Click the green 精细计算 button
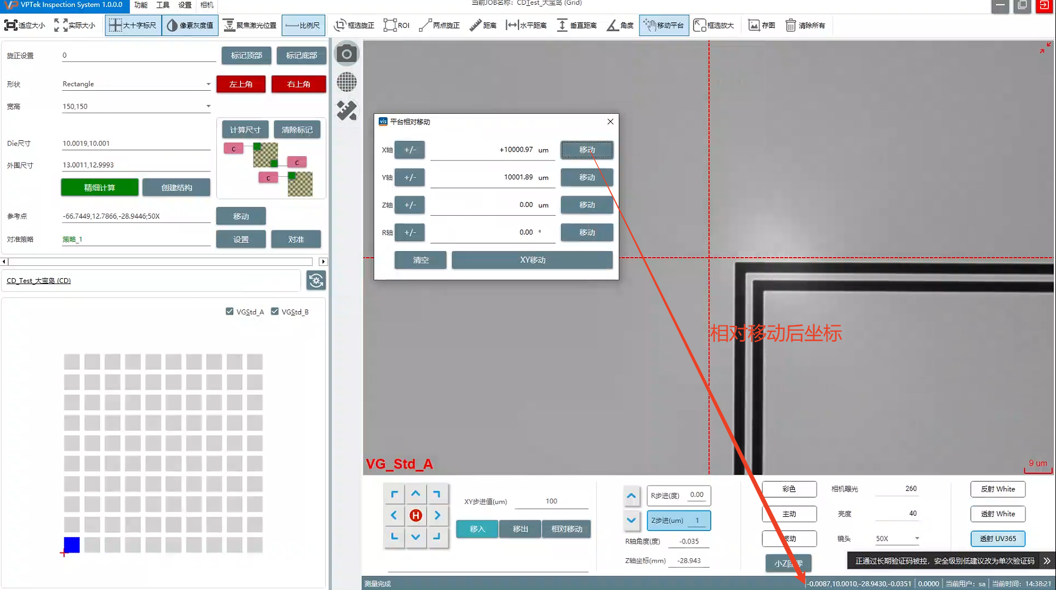 click(x=100, y=187)
